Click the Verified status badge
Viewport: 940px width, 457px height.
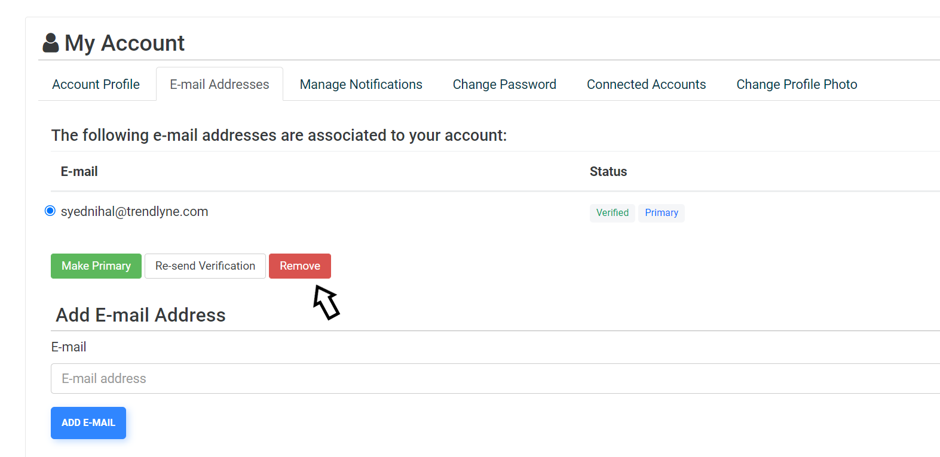tap(613, 213)
